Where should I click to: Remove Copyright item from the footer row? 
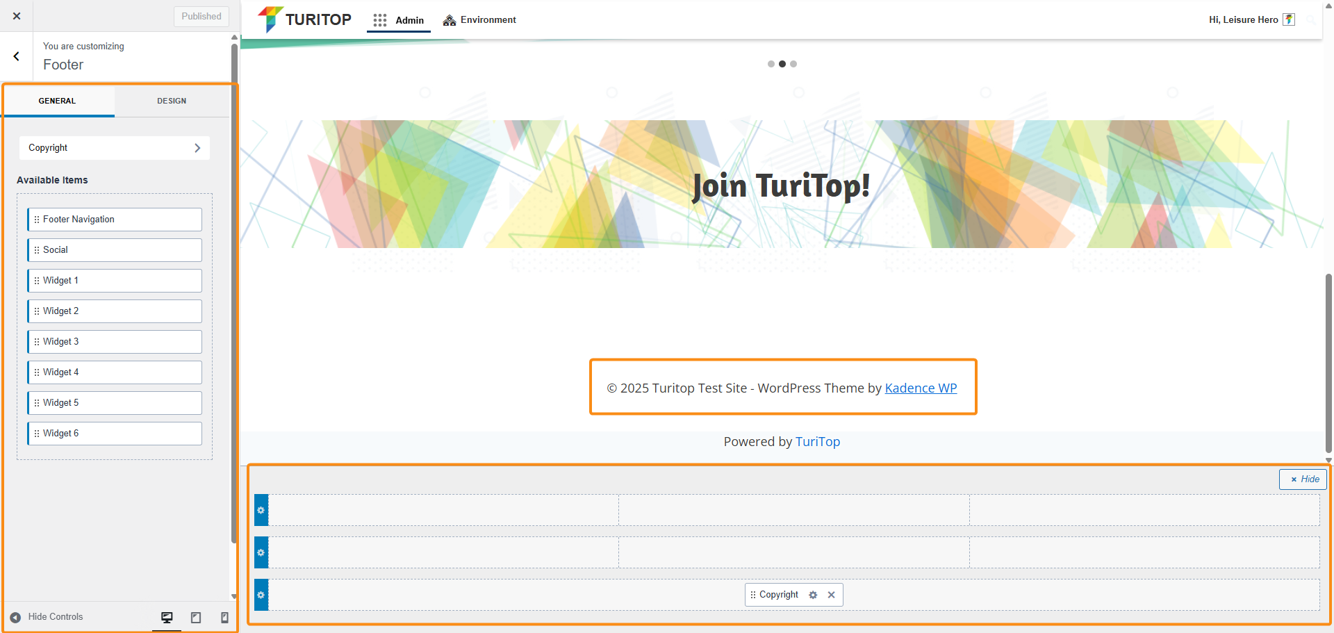[x=831, y=595]
